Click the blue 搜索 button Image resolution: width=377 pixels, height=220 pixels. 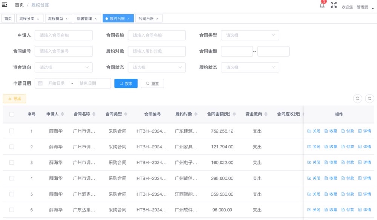[126, 84]
